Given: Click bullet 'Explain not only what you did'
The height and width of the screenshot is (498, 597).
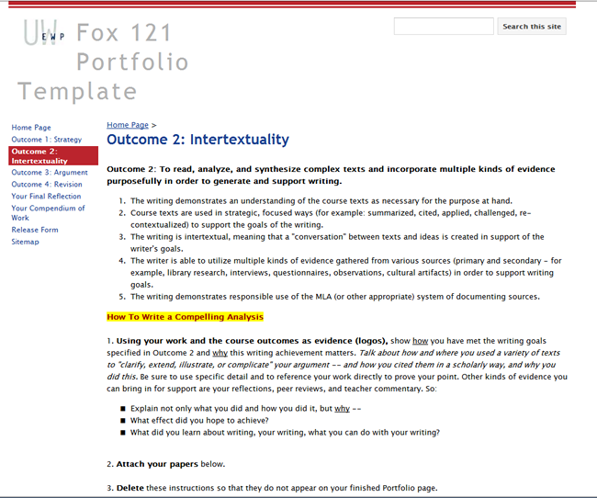Looking at the screenshot, I should tap(245, 409).
